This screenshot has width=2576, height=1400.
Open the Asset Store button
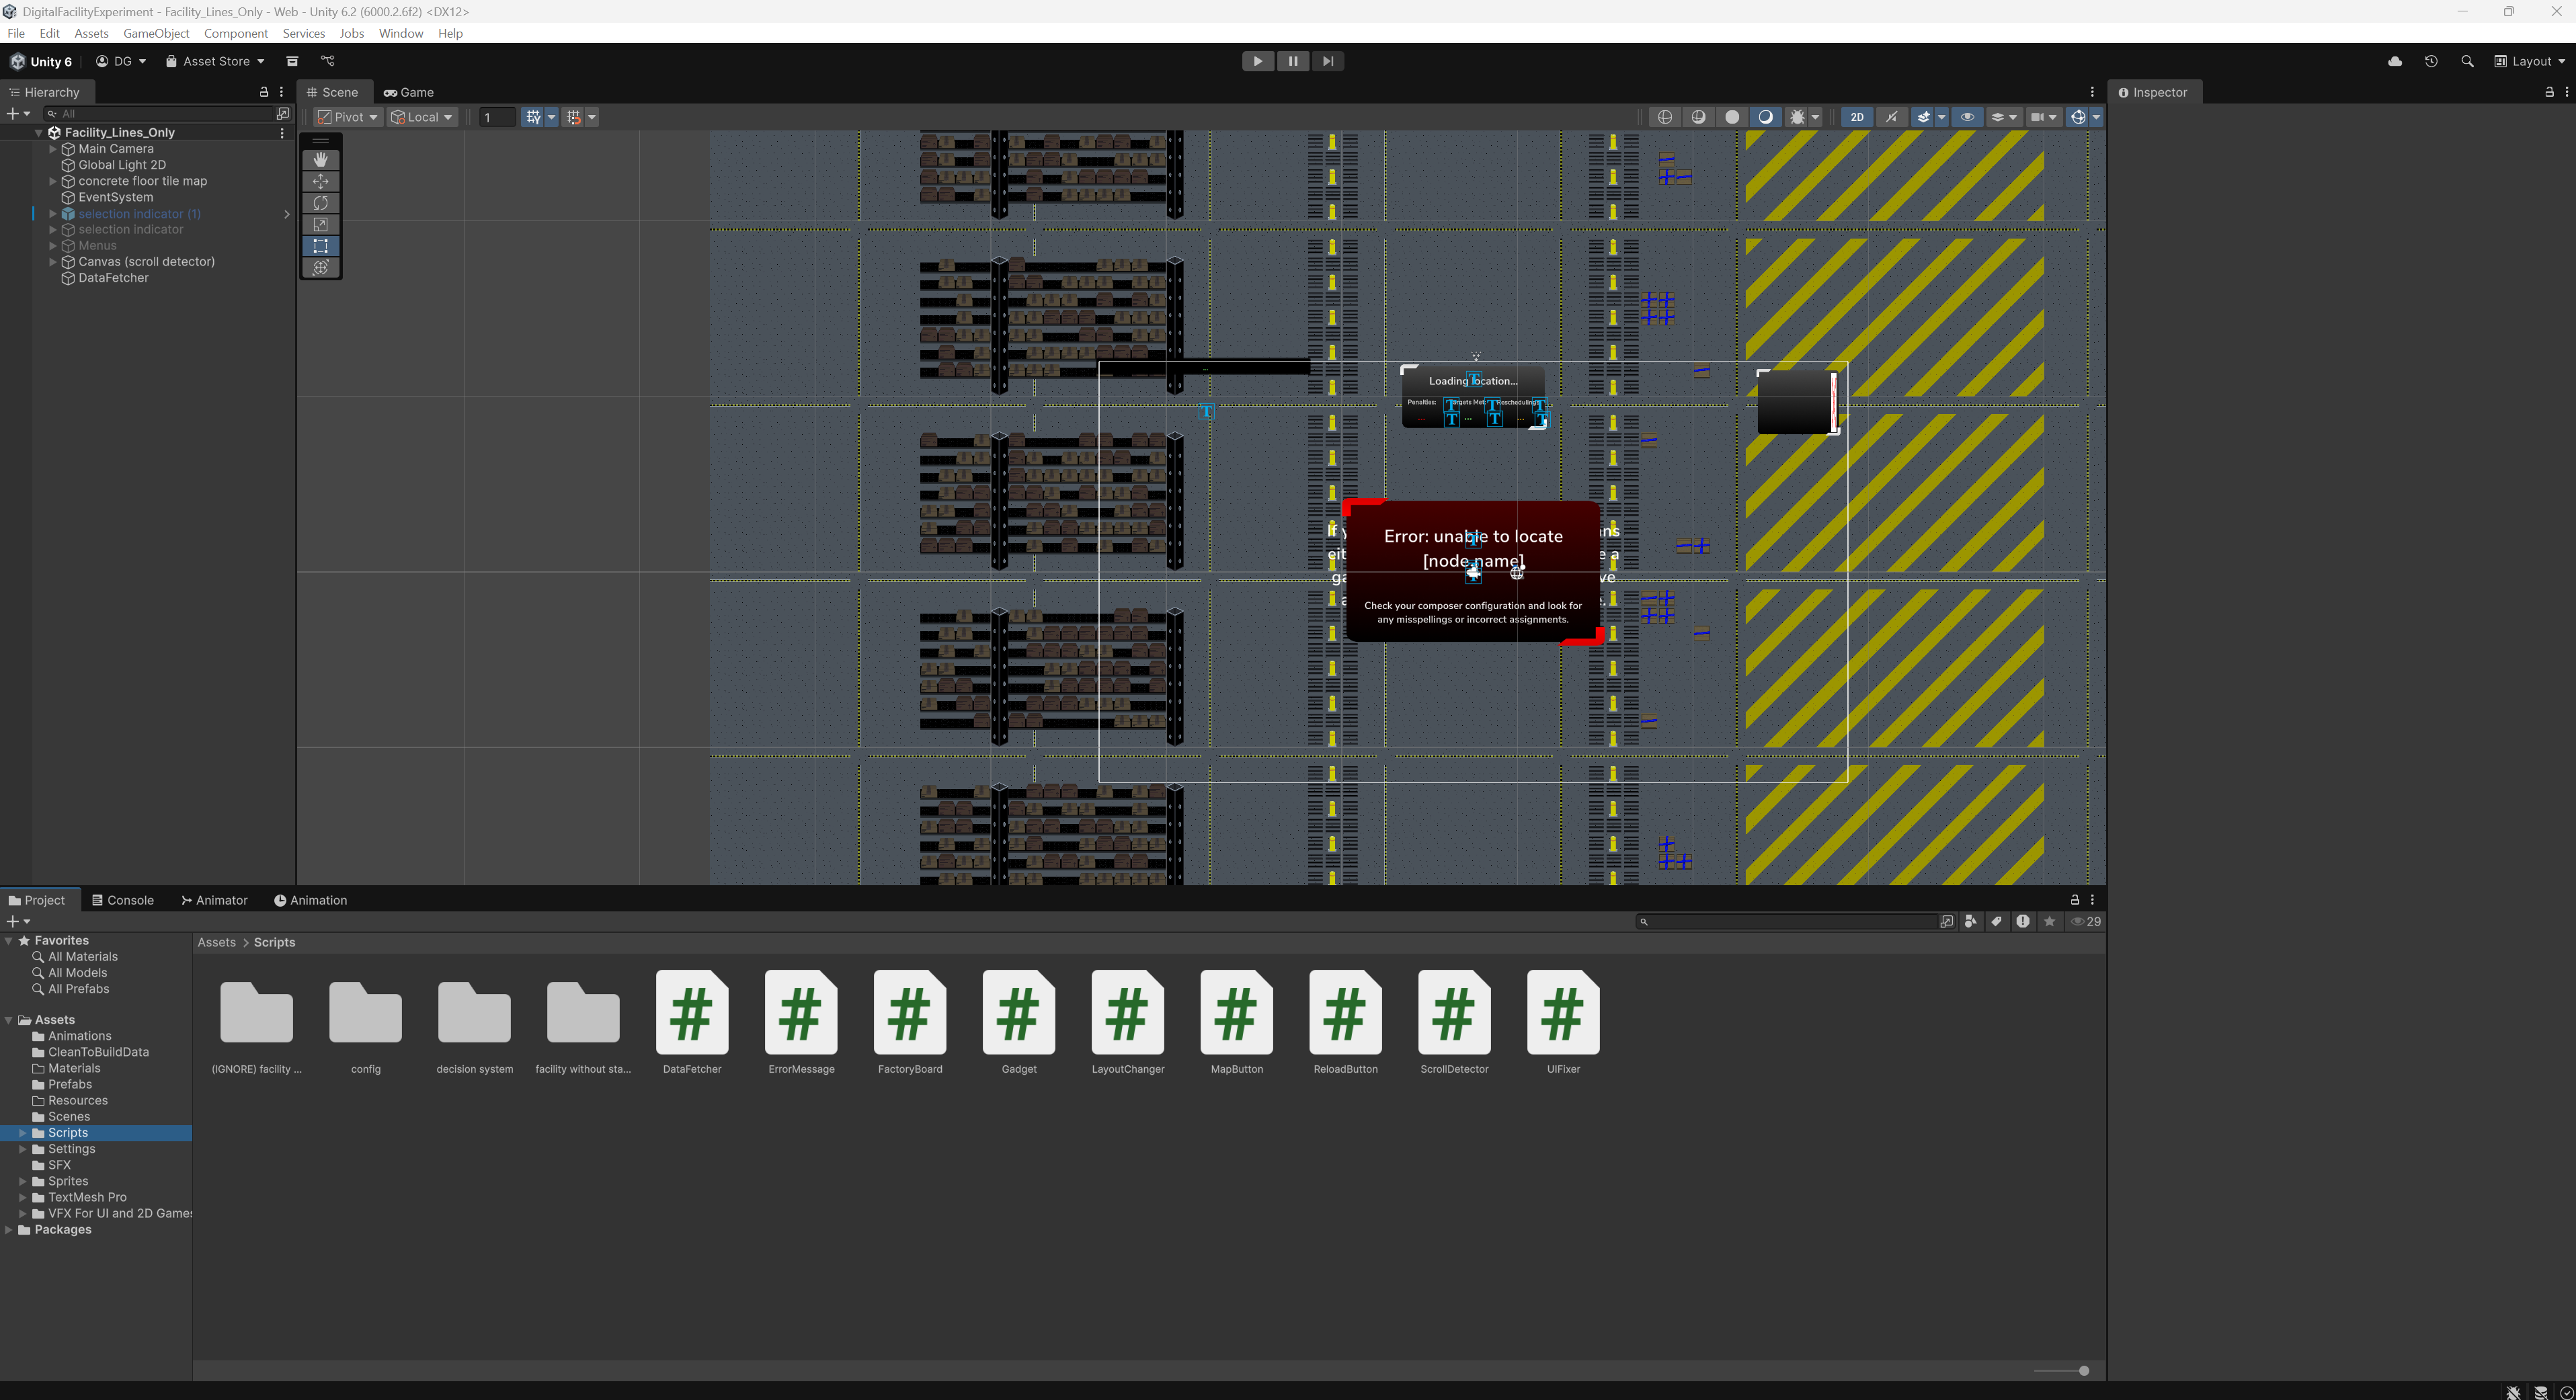point(215,61)
